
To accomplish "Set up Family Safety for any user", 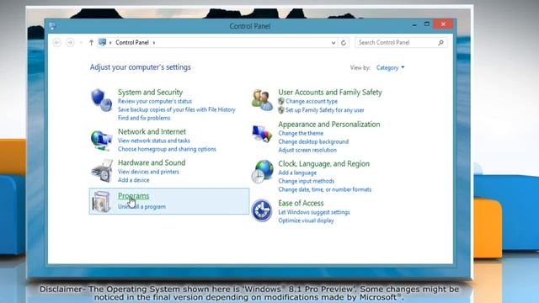I will pos(324,110).
